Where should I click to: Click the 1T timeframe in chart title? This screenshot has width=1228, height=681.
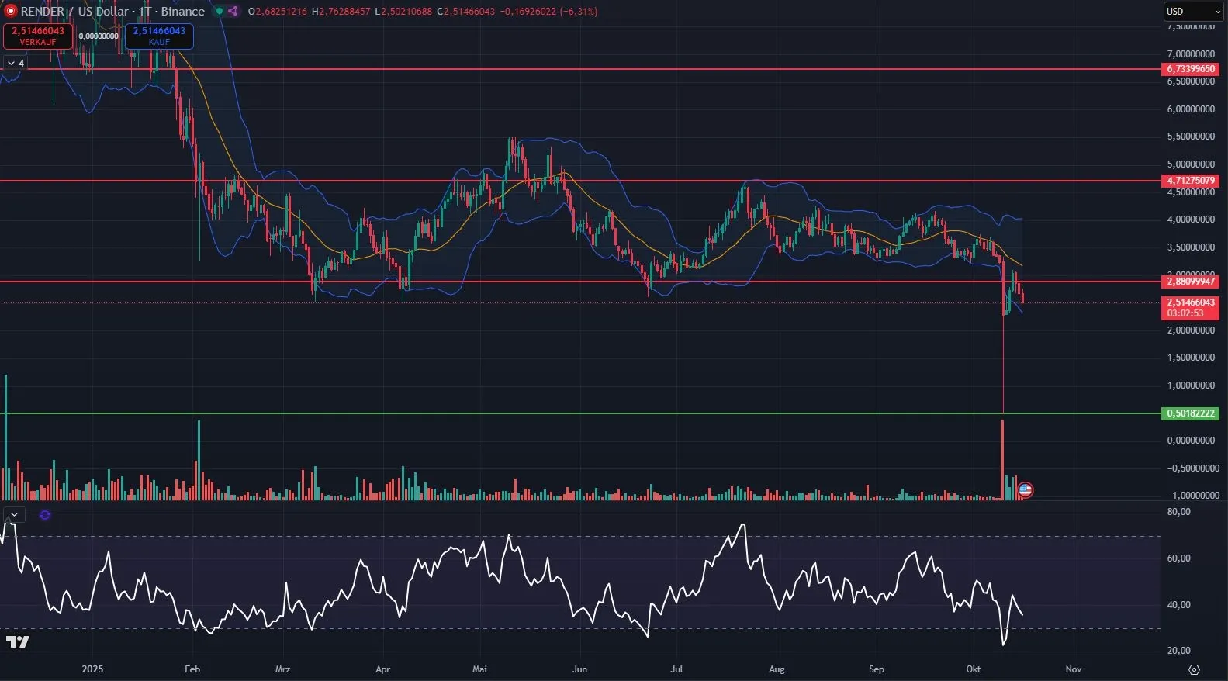tap(145, 12)
